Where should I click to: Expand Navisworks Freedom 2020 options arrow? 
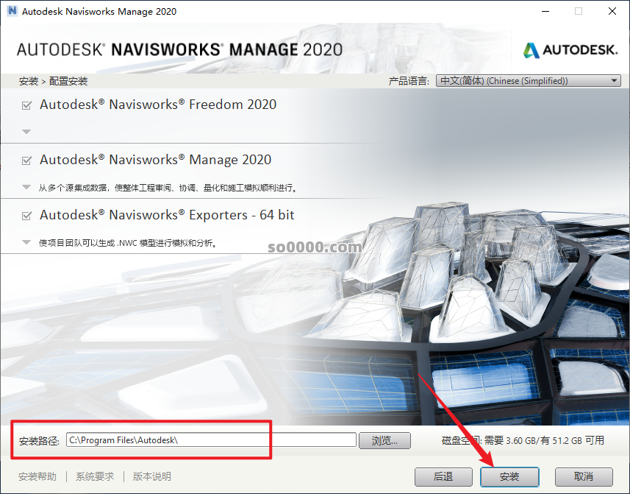(26, 132)
